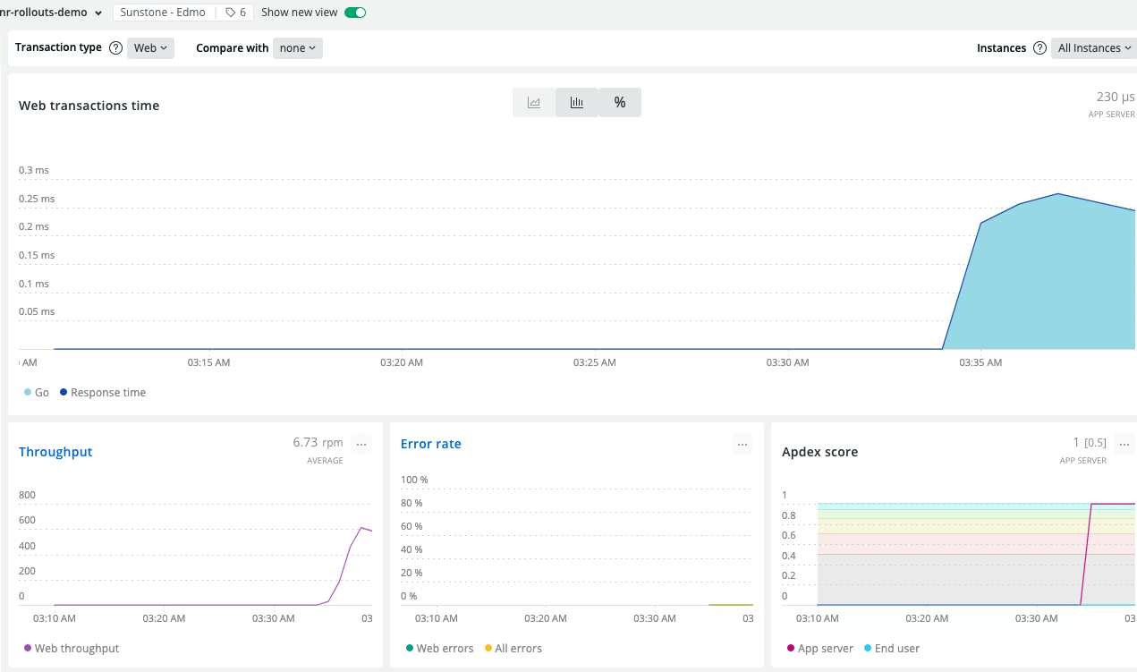Toggle App server legend series
1137x672 pixels.
tap(820, 649)
